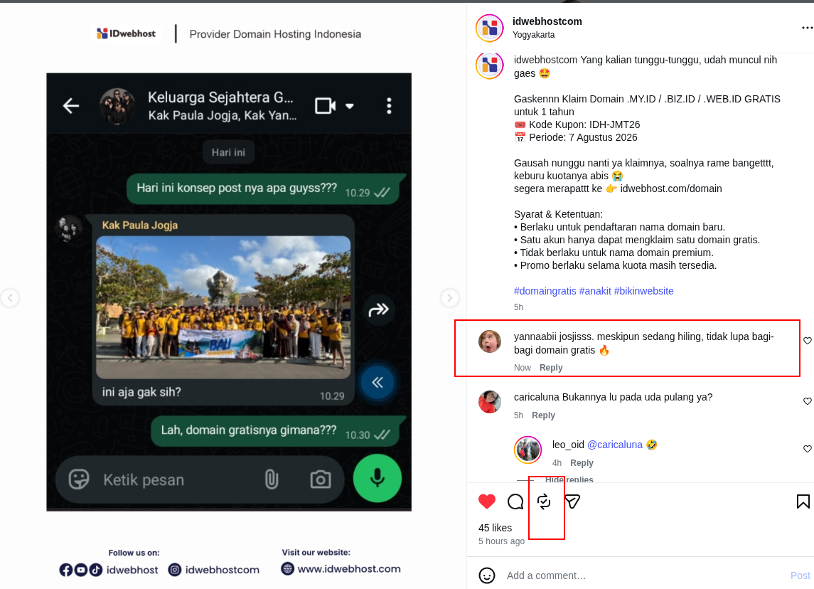The image size is (814, 589).
Task: Open the emoji picker smiley icon
Action: point(486,575)
